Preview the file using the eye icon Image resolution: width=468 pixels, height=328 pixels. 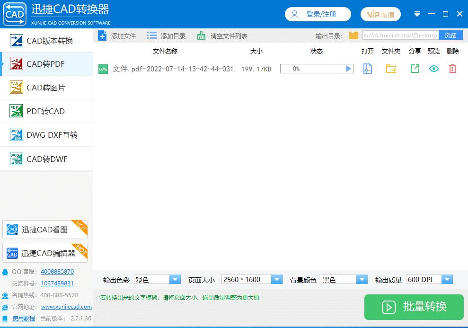click(x=434, y=69)
